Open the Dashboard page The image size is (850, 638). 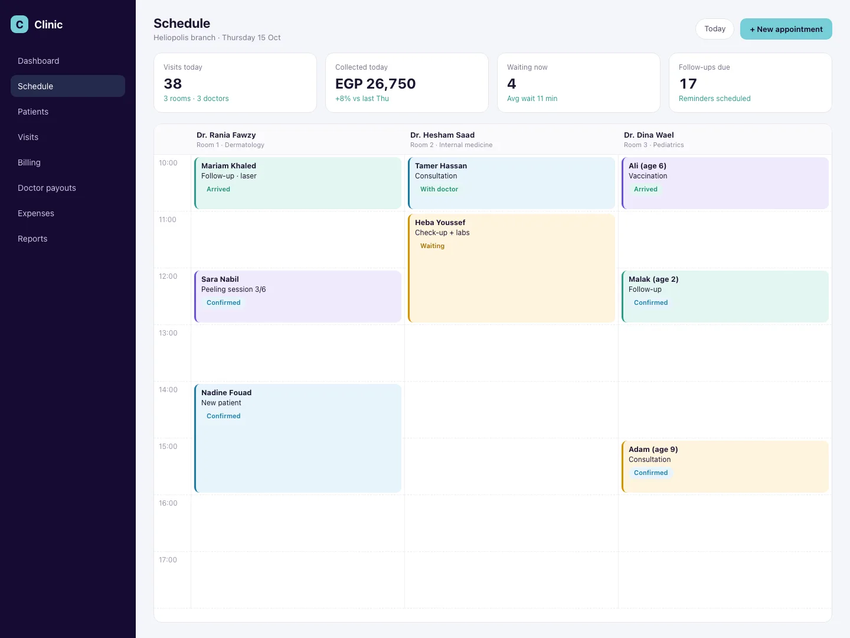point(68,61)
